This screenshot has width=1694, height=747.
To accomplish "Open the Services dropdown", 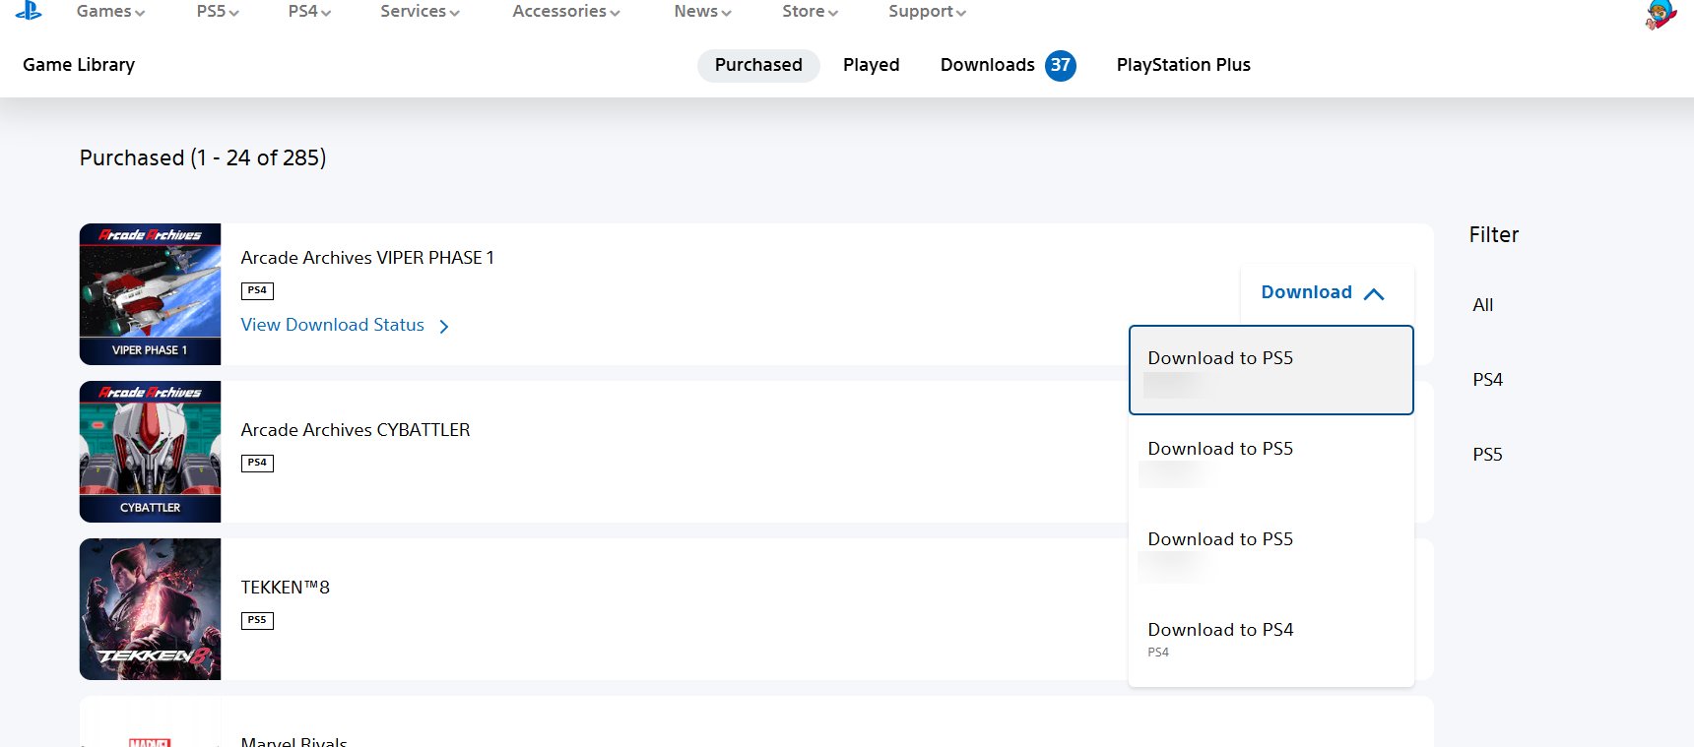I will (420, 12).
